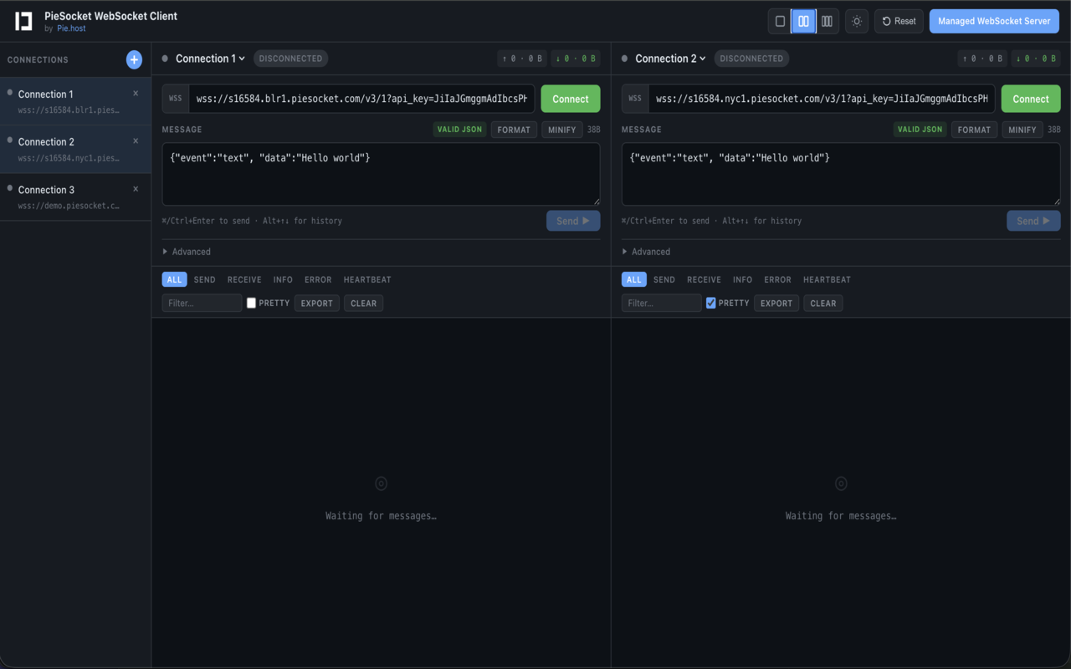
Task: Click message text area in Connection 2 pane
Action: pyautogui.click(x=841, y=174)
